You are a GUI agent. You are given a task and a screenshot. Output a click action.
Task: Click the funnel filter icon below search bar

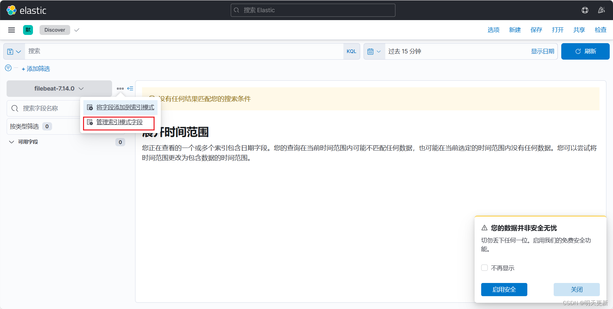8,68
